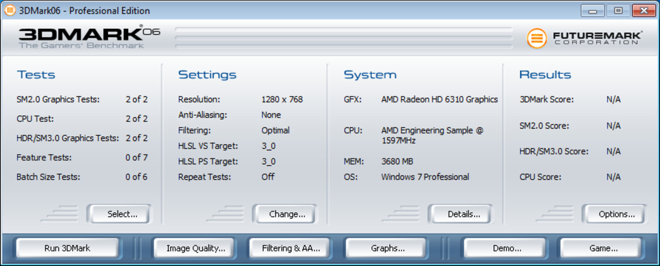Viewport: 660px width, 266px height.
Task: Click the 'Batch Size Tests:' label
Action: coord(49,177)
